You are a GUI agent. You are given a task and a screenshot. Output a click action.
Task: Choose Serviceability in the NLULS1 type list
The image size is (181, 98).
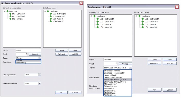pos(28,63)
